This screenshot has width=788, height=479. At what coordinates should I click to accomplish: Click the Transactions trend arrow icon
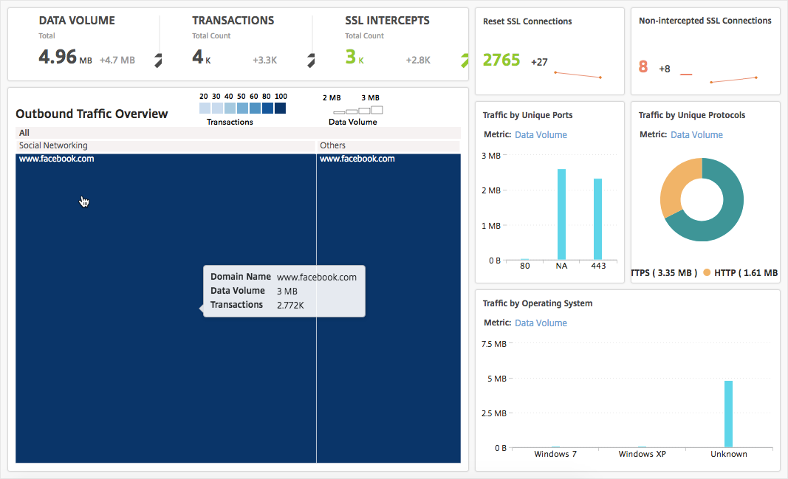(x=311, y=61)
